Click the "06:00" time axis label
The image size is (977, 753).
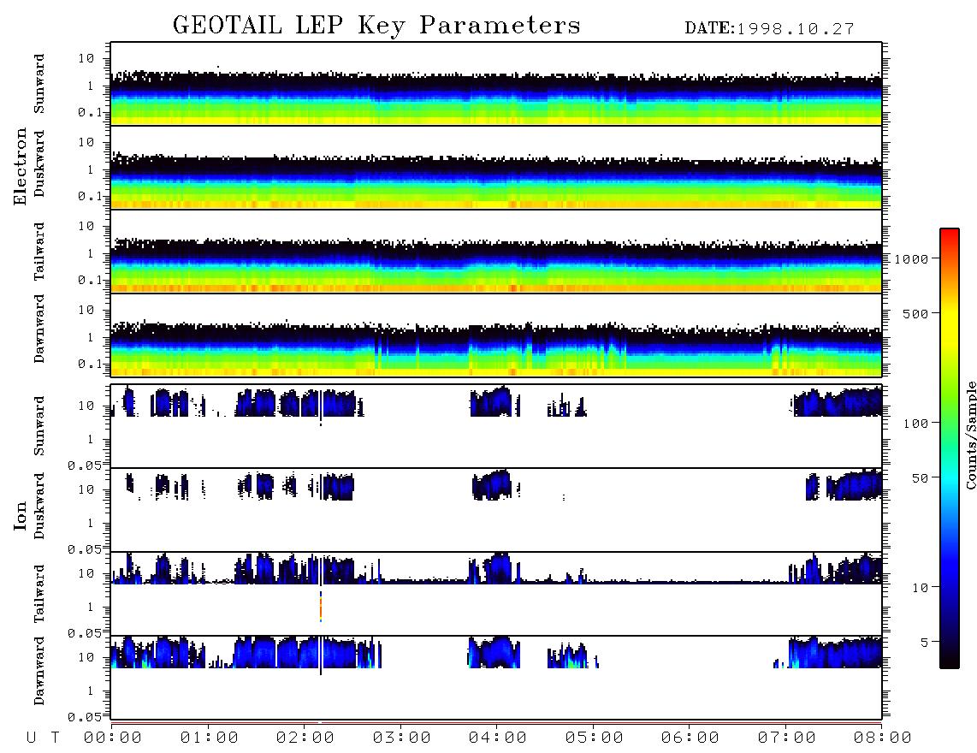click(x=690, y=738)
